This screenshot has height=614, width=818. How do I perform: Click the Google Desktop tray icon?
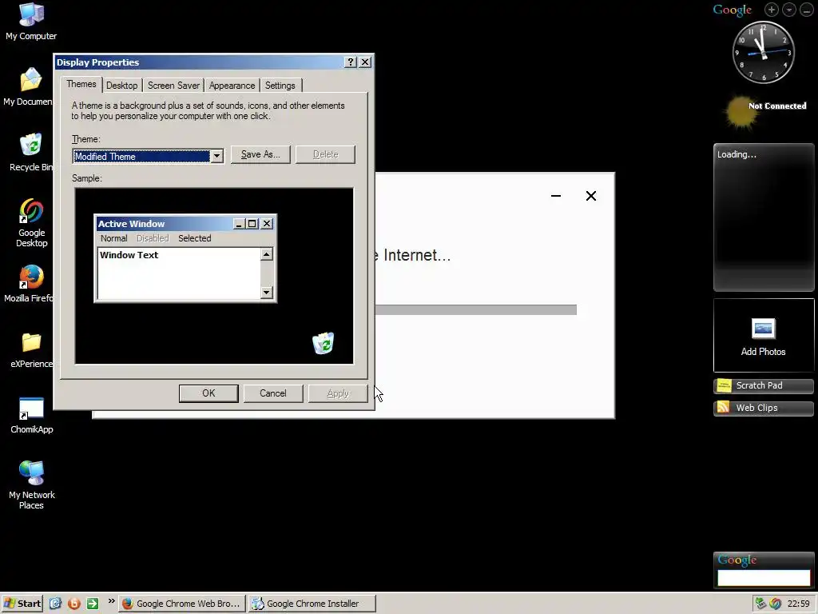(x=775, y=604)
